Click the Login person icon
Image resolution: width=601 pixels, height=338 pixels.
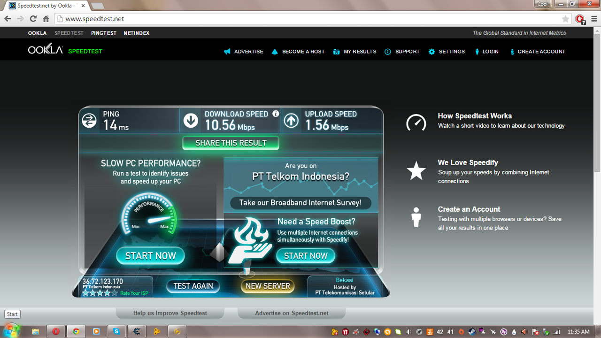click(477, 52)
